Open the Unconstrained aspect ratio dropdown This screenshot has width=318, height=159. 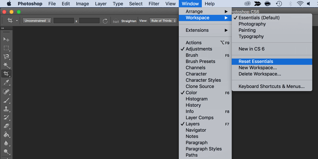click(37, 21)
